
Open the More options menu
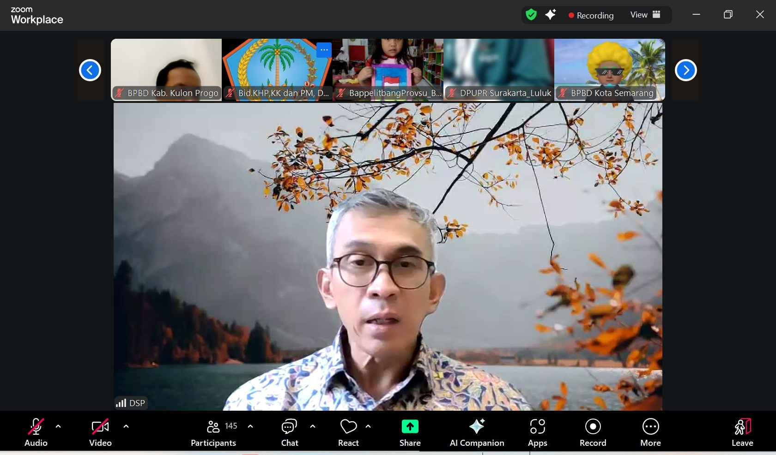point(651,432)
